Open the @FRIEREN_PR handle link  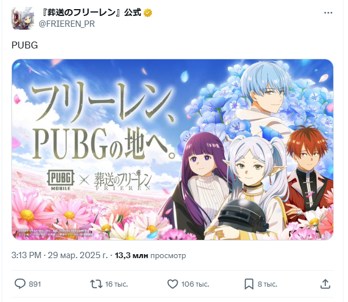coord(67,24)
